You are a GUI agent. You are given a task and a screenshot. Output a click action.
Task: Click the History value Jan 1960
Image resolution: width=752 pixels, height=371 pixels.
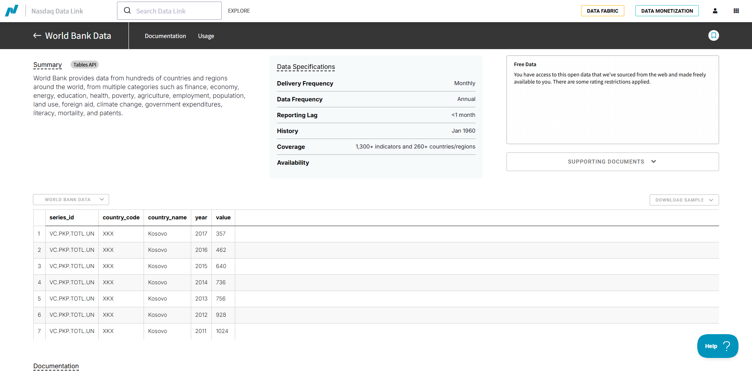point(463,131)
